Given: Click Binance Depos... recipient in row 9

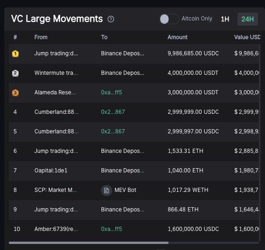Looking at the screenshot, I should pos(122,210).
